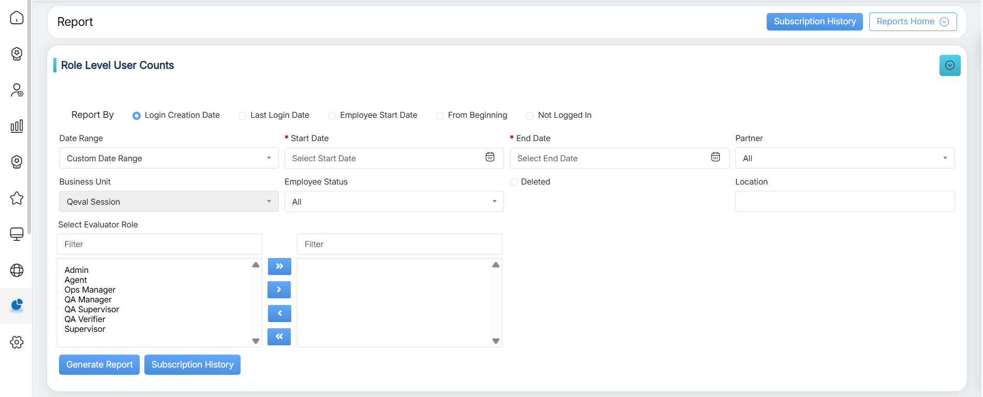This screenshot has height=397, width=983.
Task: Open the Partner dropdown
Action: tap(844, 158)
